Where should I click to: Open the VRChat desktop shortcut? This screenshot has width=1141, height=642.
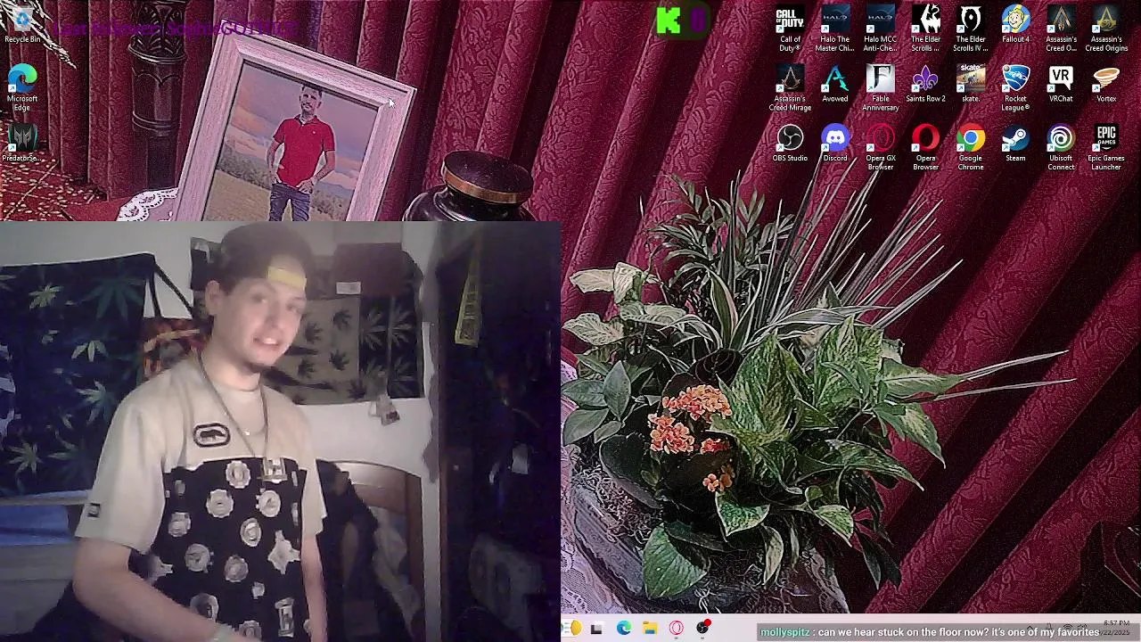pos(1061,84)
